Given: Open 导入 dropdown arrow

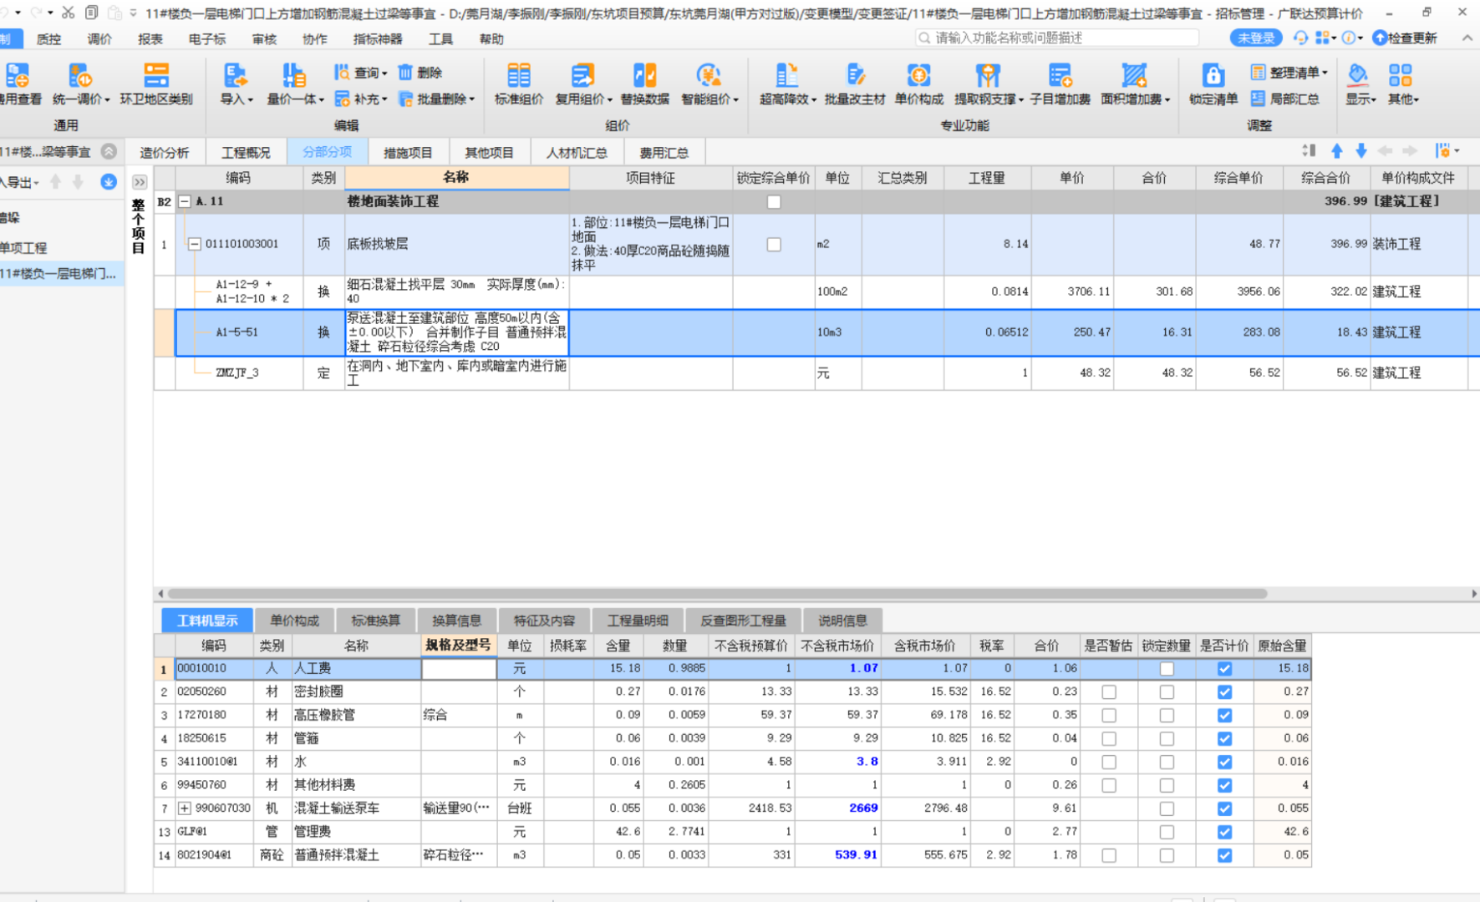Looking at the screenshot, I should tap(250, 100).
